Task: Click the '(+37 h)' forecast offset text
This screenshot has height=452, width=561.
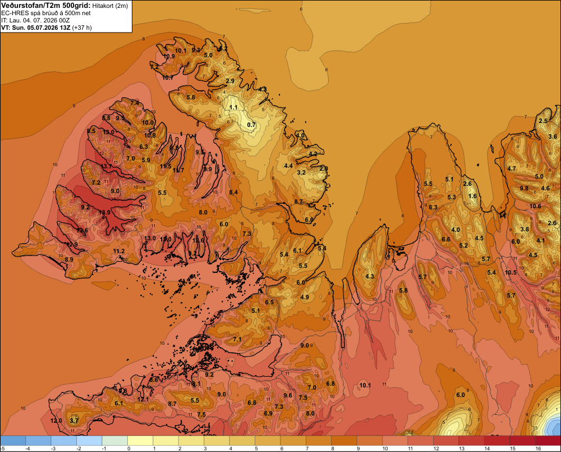Action: point(82,28)
